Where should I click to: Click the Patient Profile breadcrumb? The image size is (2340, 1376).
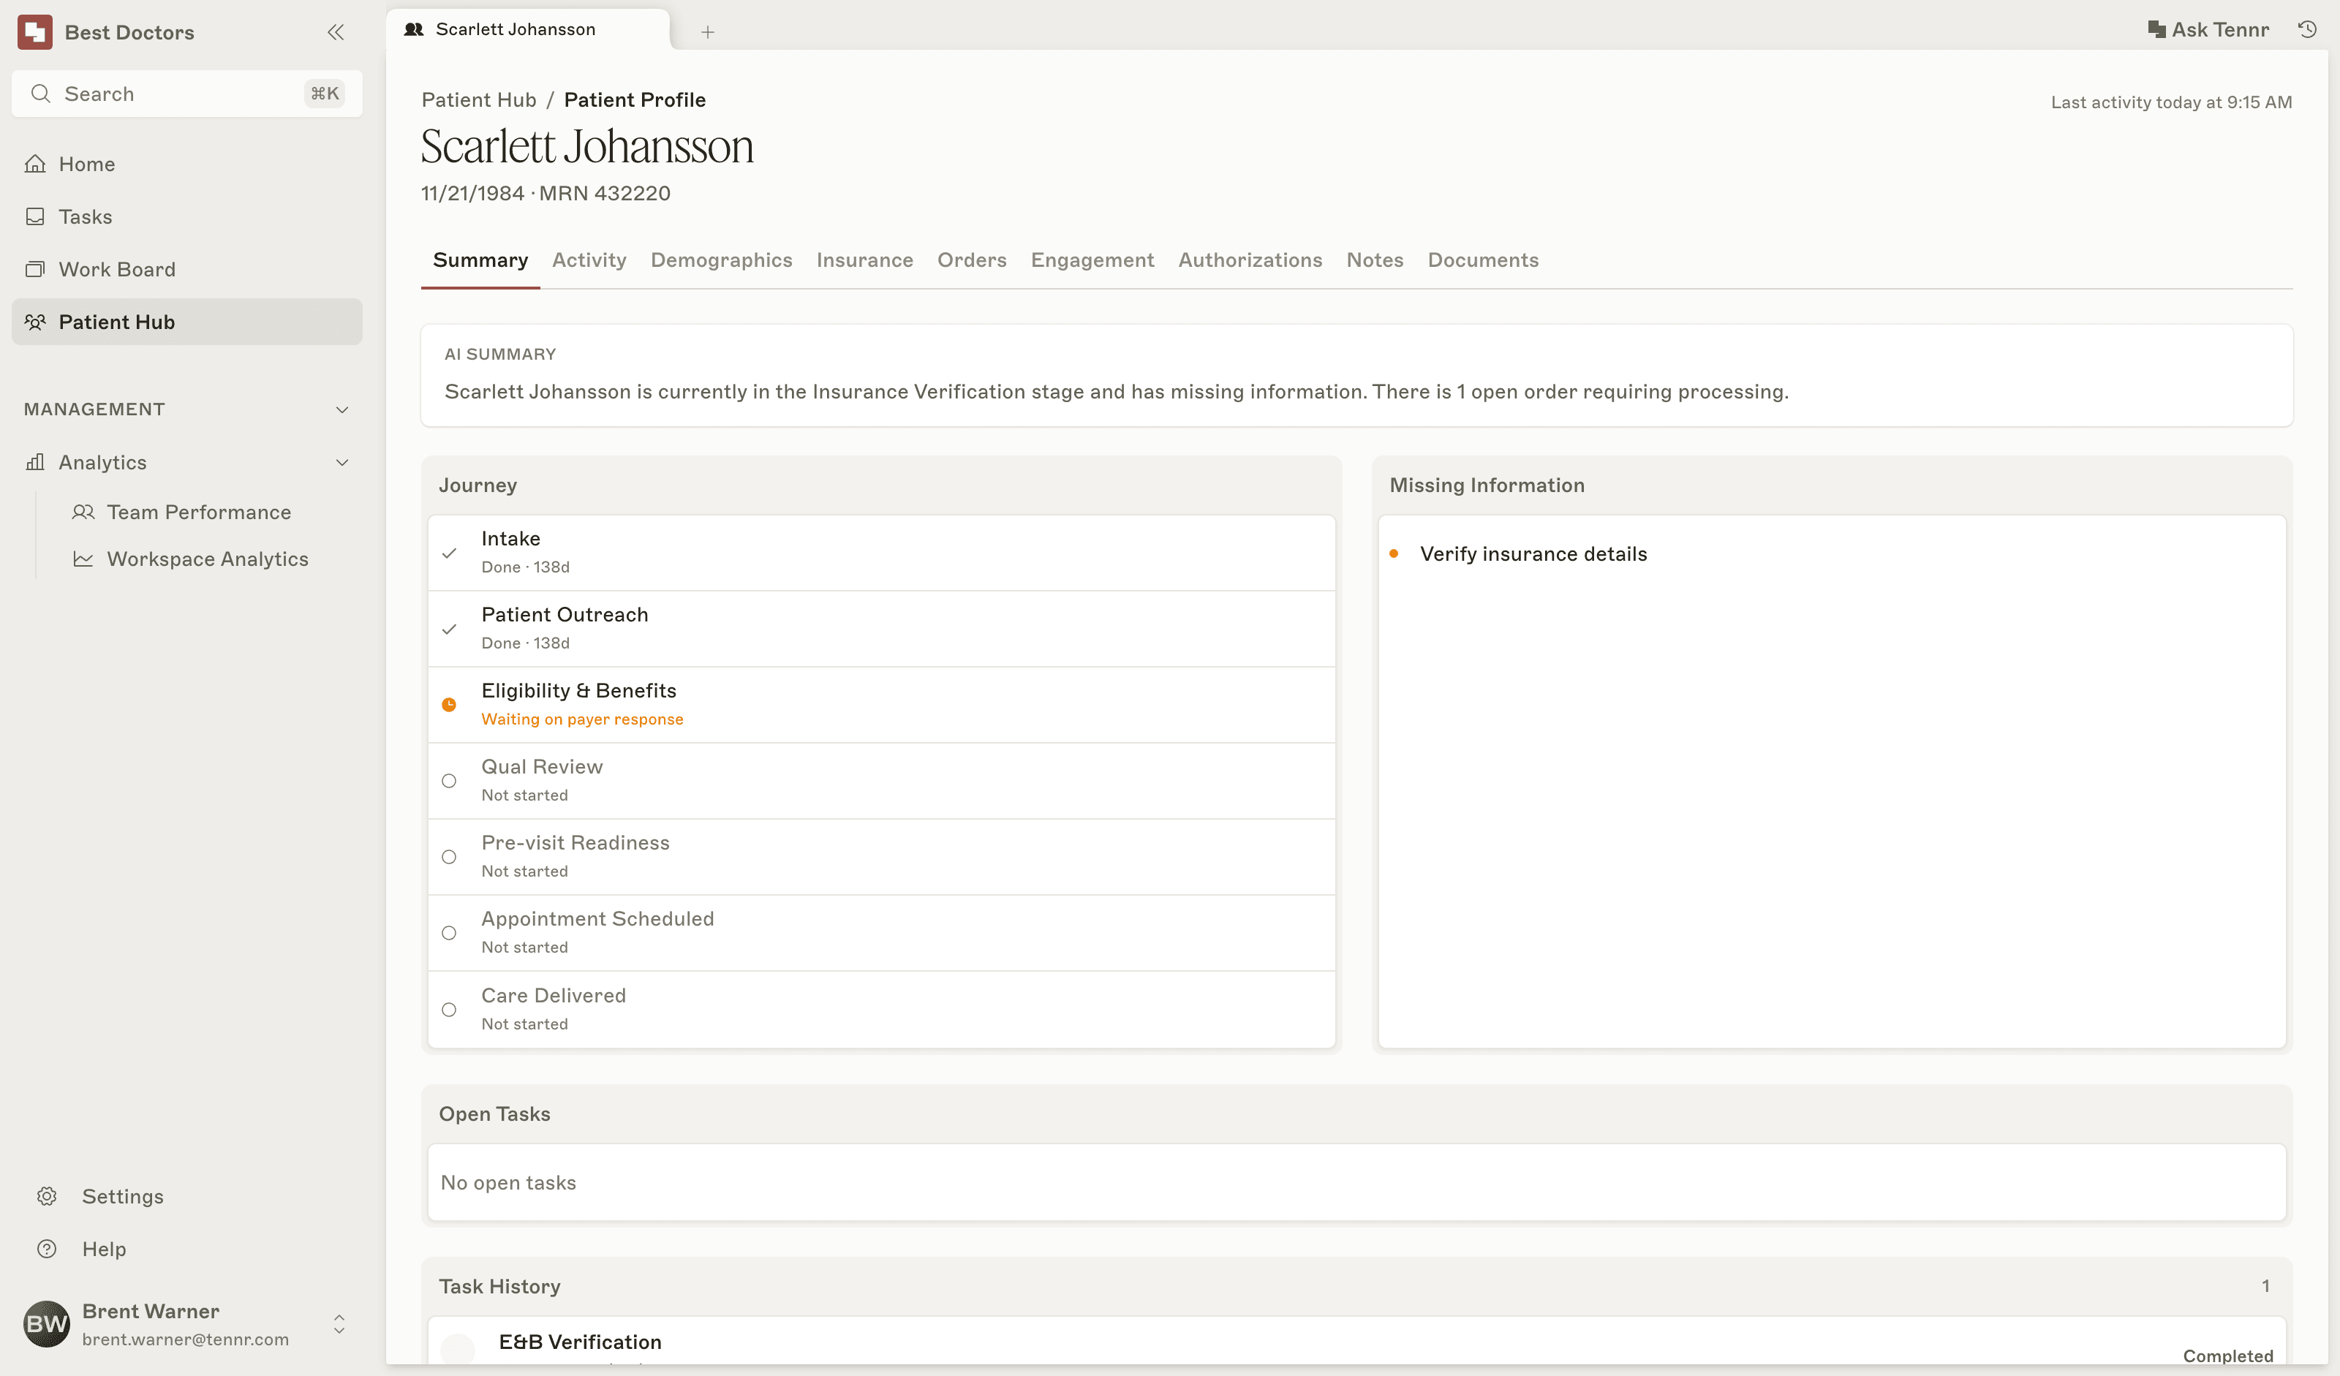point(634,99)
